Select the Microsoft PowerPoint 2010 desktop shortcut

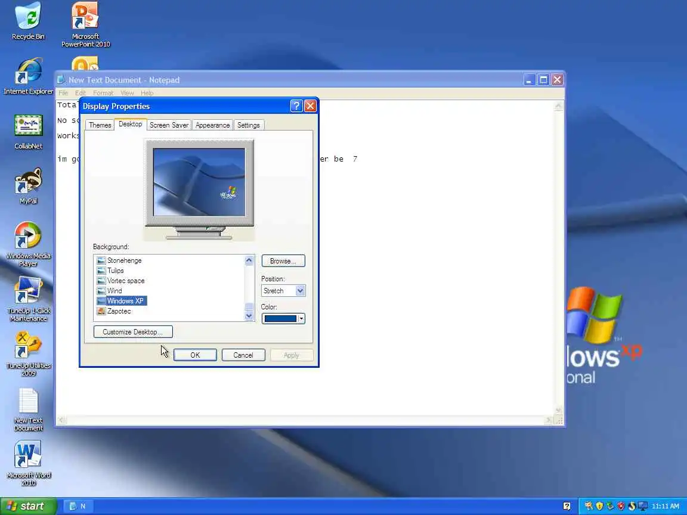(85, 24)
